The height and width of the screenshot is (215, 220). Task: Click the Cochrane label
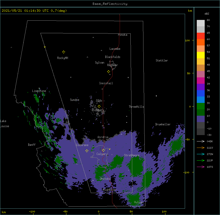tap(82, 145)
